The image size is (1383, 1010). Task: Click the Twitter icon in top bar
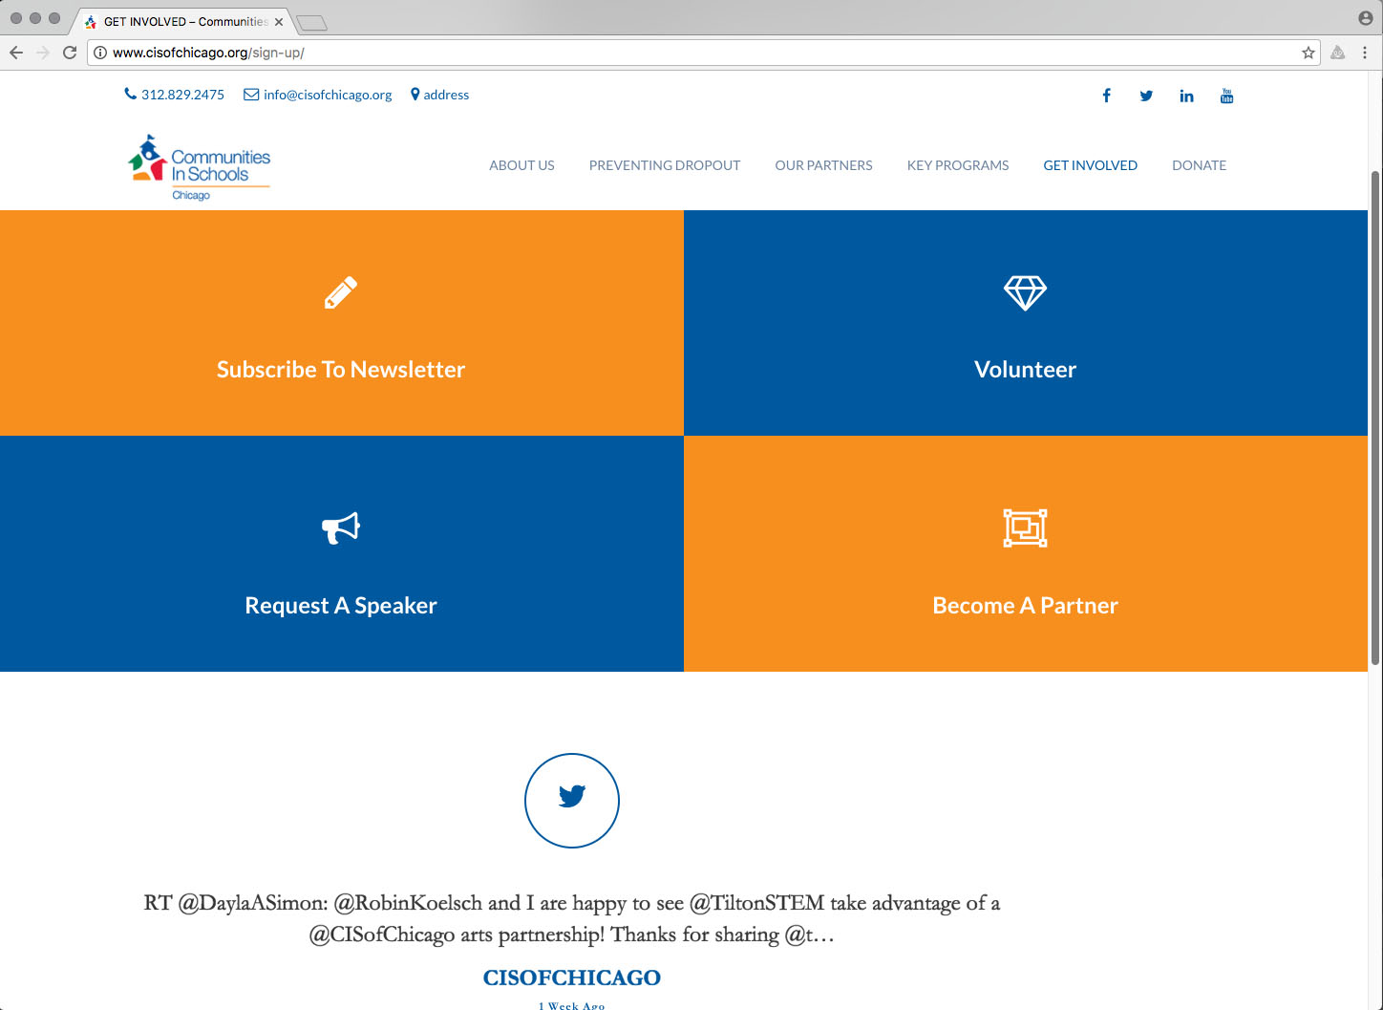click(1146, 96)
